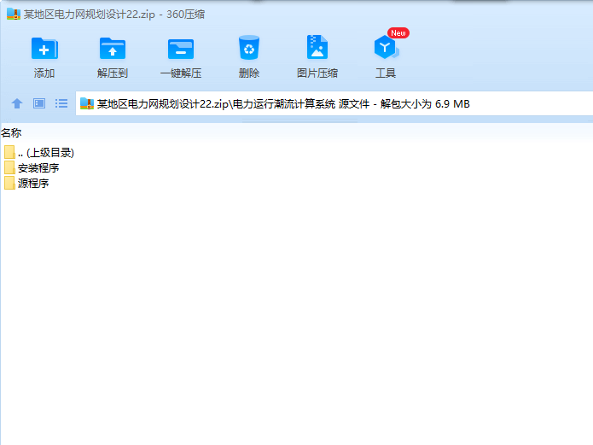Click the folder icon beside 安装程序
The width and height of the screenshot is (593, 445).
click(x=10, y=167)
